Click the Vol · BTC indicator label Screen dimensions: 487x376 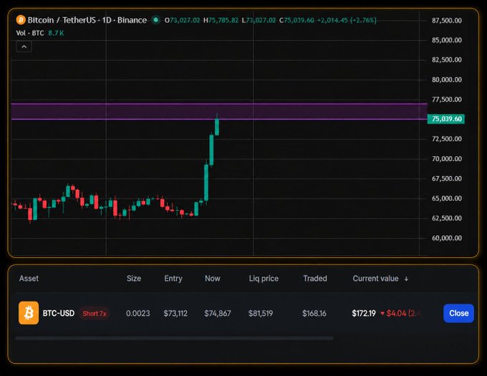pos(30,33)
